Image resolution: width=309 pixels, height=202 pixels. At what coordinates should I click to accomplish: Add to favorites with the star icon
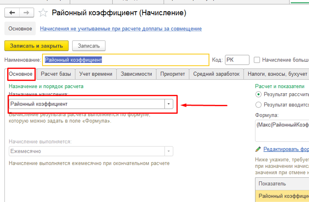tap(43, 13)
